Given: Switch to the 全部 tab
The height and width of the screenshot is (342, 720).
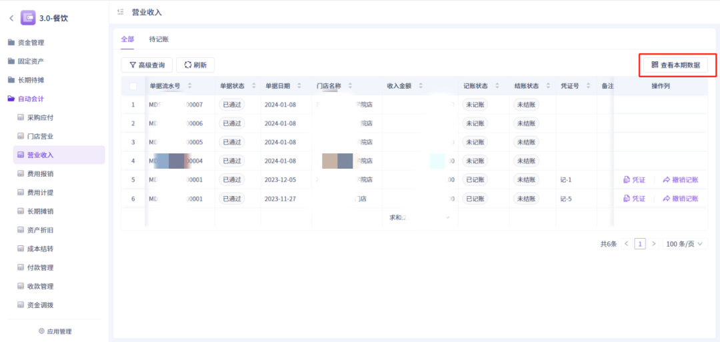Looking at the screenshot, I should [x=127, y=39].
